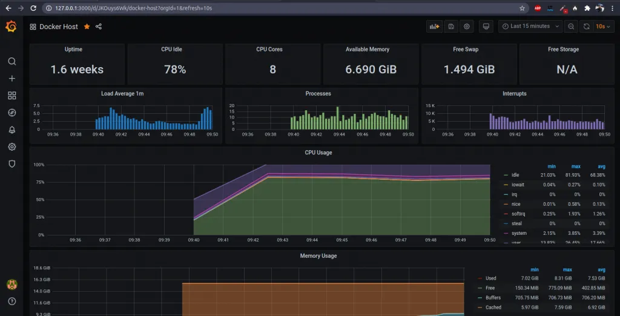This screenshot has height=316, width=620.
Task: Sort CPU Usage legend by avg column
Action: (601, 165)
